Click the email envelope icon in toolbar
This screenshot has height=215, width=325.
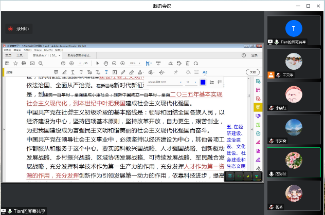pyautogui.click(x=32, y=63)
